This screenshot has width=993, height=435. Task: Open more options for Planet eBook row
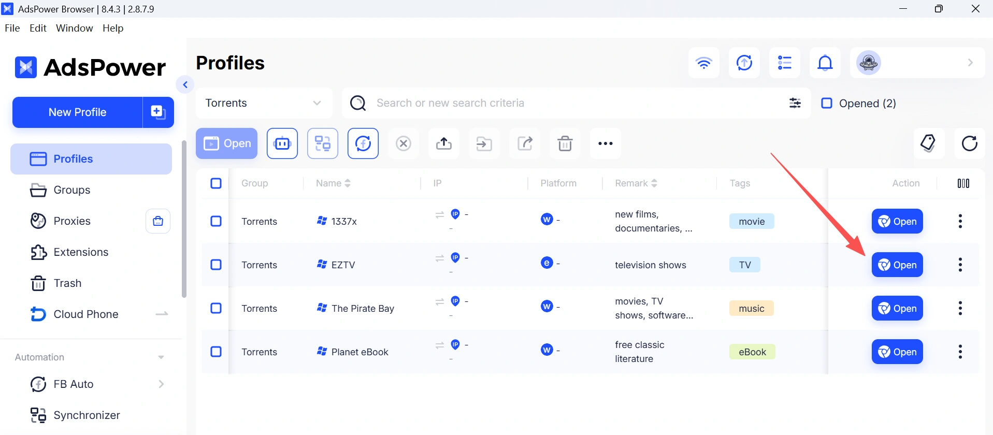coord(960,352)
